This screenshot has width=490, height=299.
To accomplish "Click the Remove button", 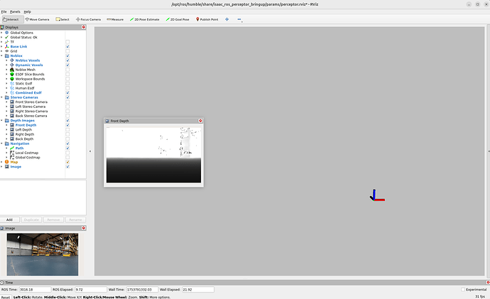I will tap(53, 219).
